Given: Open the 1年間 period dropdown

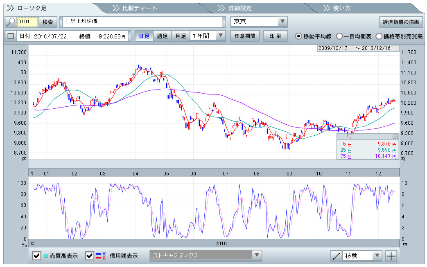Looking at the screenshot, I should click(x=221, y=36).
